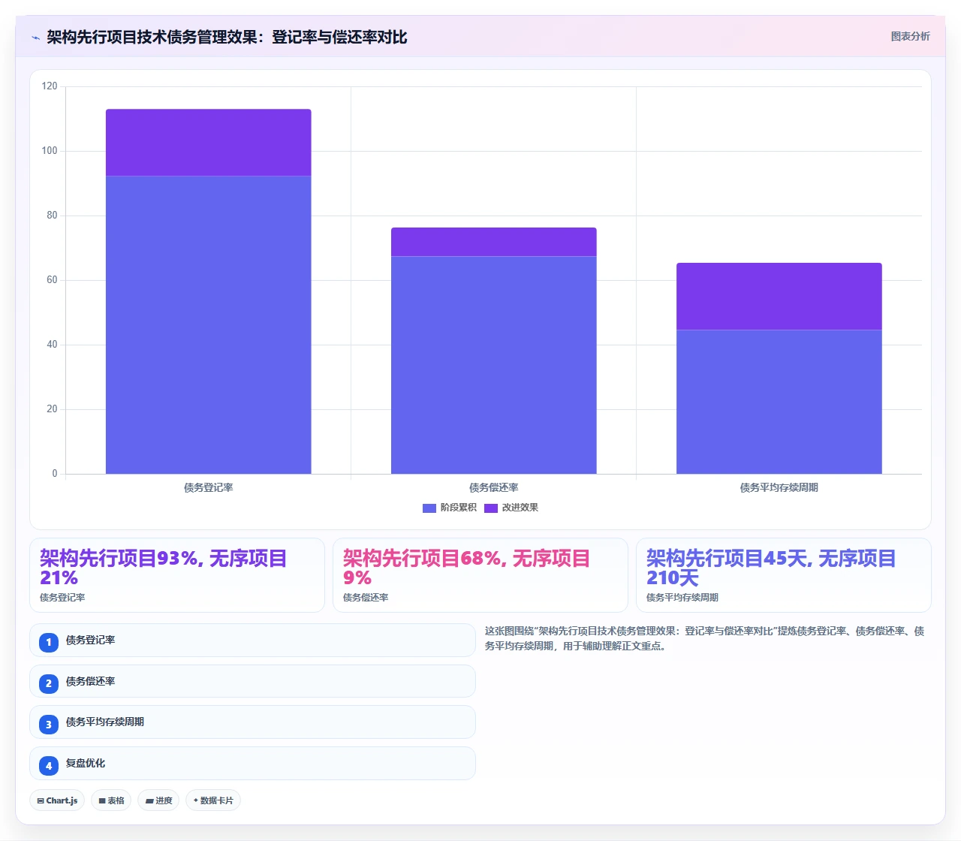Click the number 3 step badge
Viewport: 961px width, 841px height.
pos(49,724)
